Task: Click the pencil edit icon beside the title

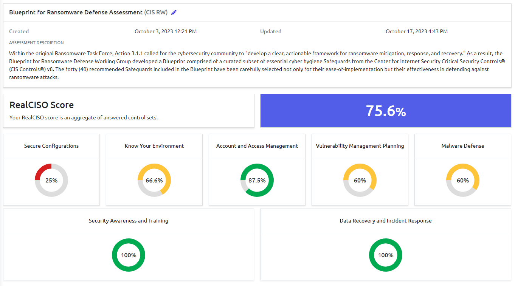Action: pyautogui.click(x=174, y=12)
